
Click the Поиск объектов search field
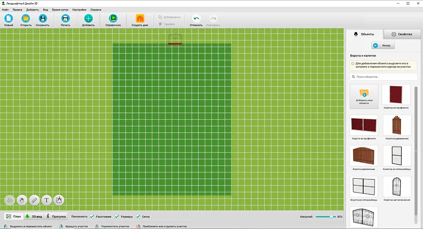click(x=383, y=77)
